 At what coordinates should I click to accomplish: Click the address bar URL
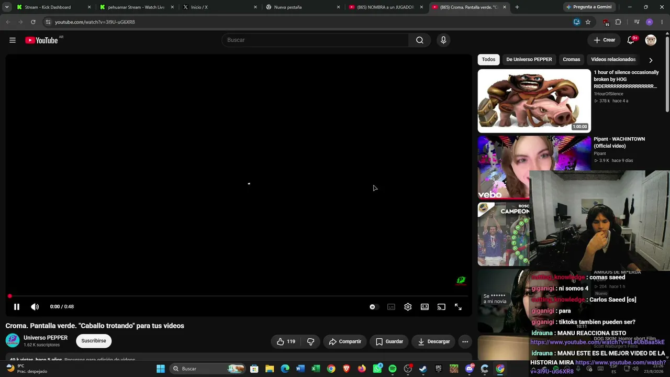click(x=95, y=22)
